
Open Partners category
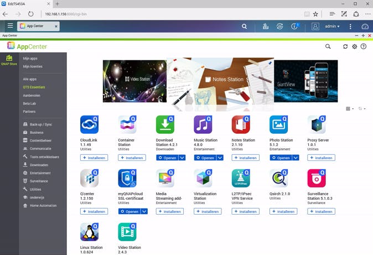pos(29,112)
